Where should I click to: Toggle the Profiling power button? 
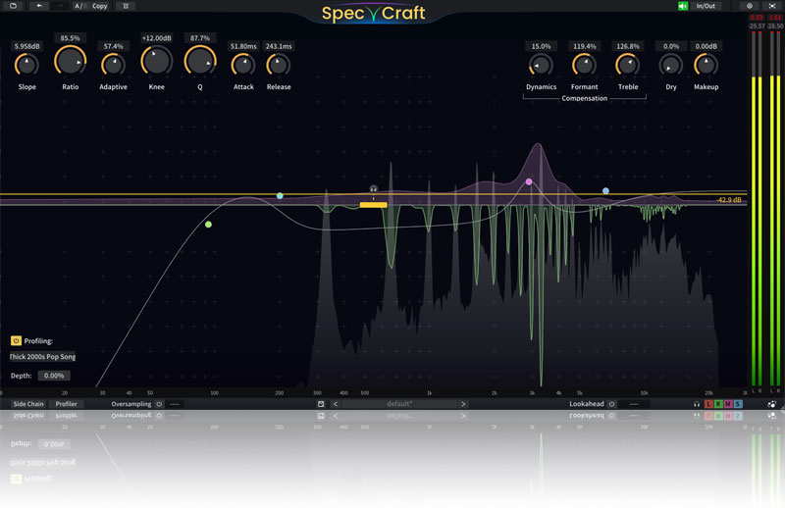16,340
